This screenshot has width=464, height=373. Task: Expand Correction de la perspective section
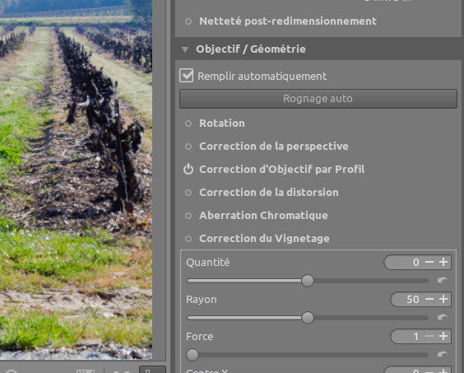click(274, 147)
